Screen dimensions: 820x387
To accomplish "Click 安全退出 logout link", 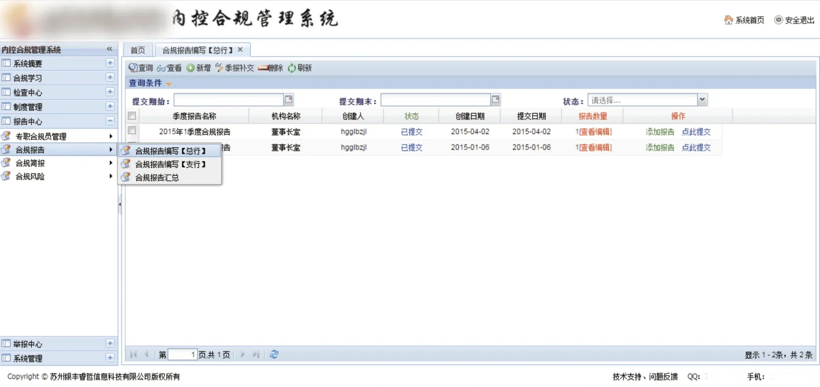I will tap(794, 20).
